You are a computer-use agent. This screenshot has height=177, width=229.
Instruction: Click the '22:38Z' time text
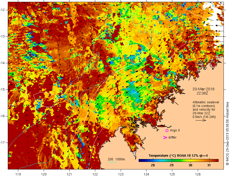point(202,93)
